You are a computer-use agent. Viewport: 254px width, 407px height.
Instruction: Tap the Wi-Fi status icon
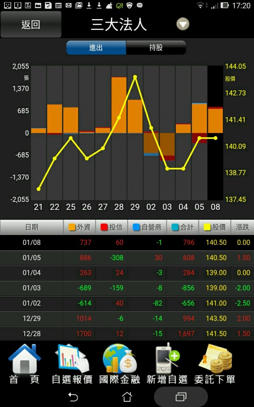[x=200, y=5]
